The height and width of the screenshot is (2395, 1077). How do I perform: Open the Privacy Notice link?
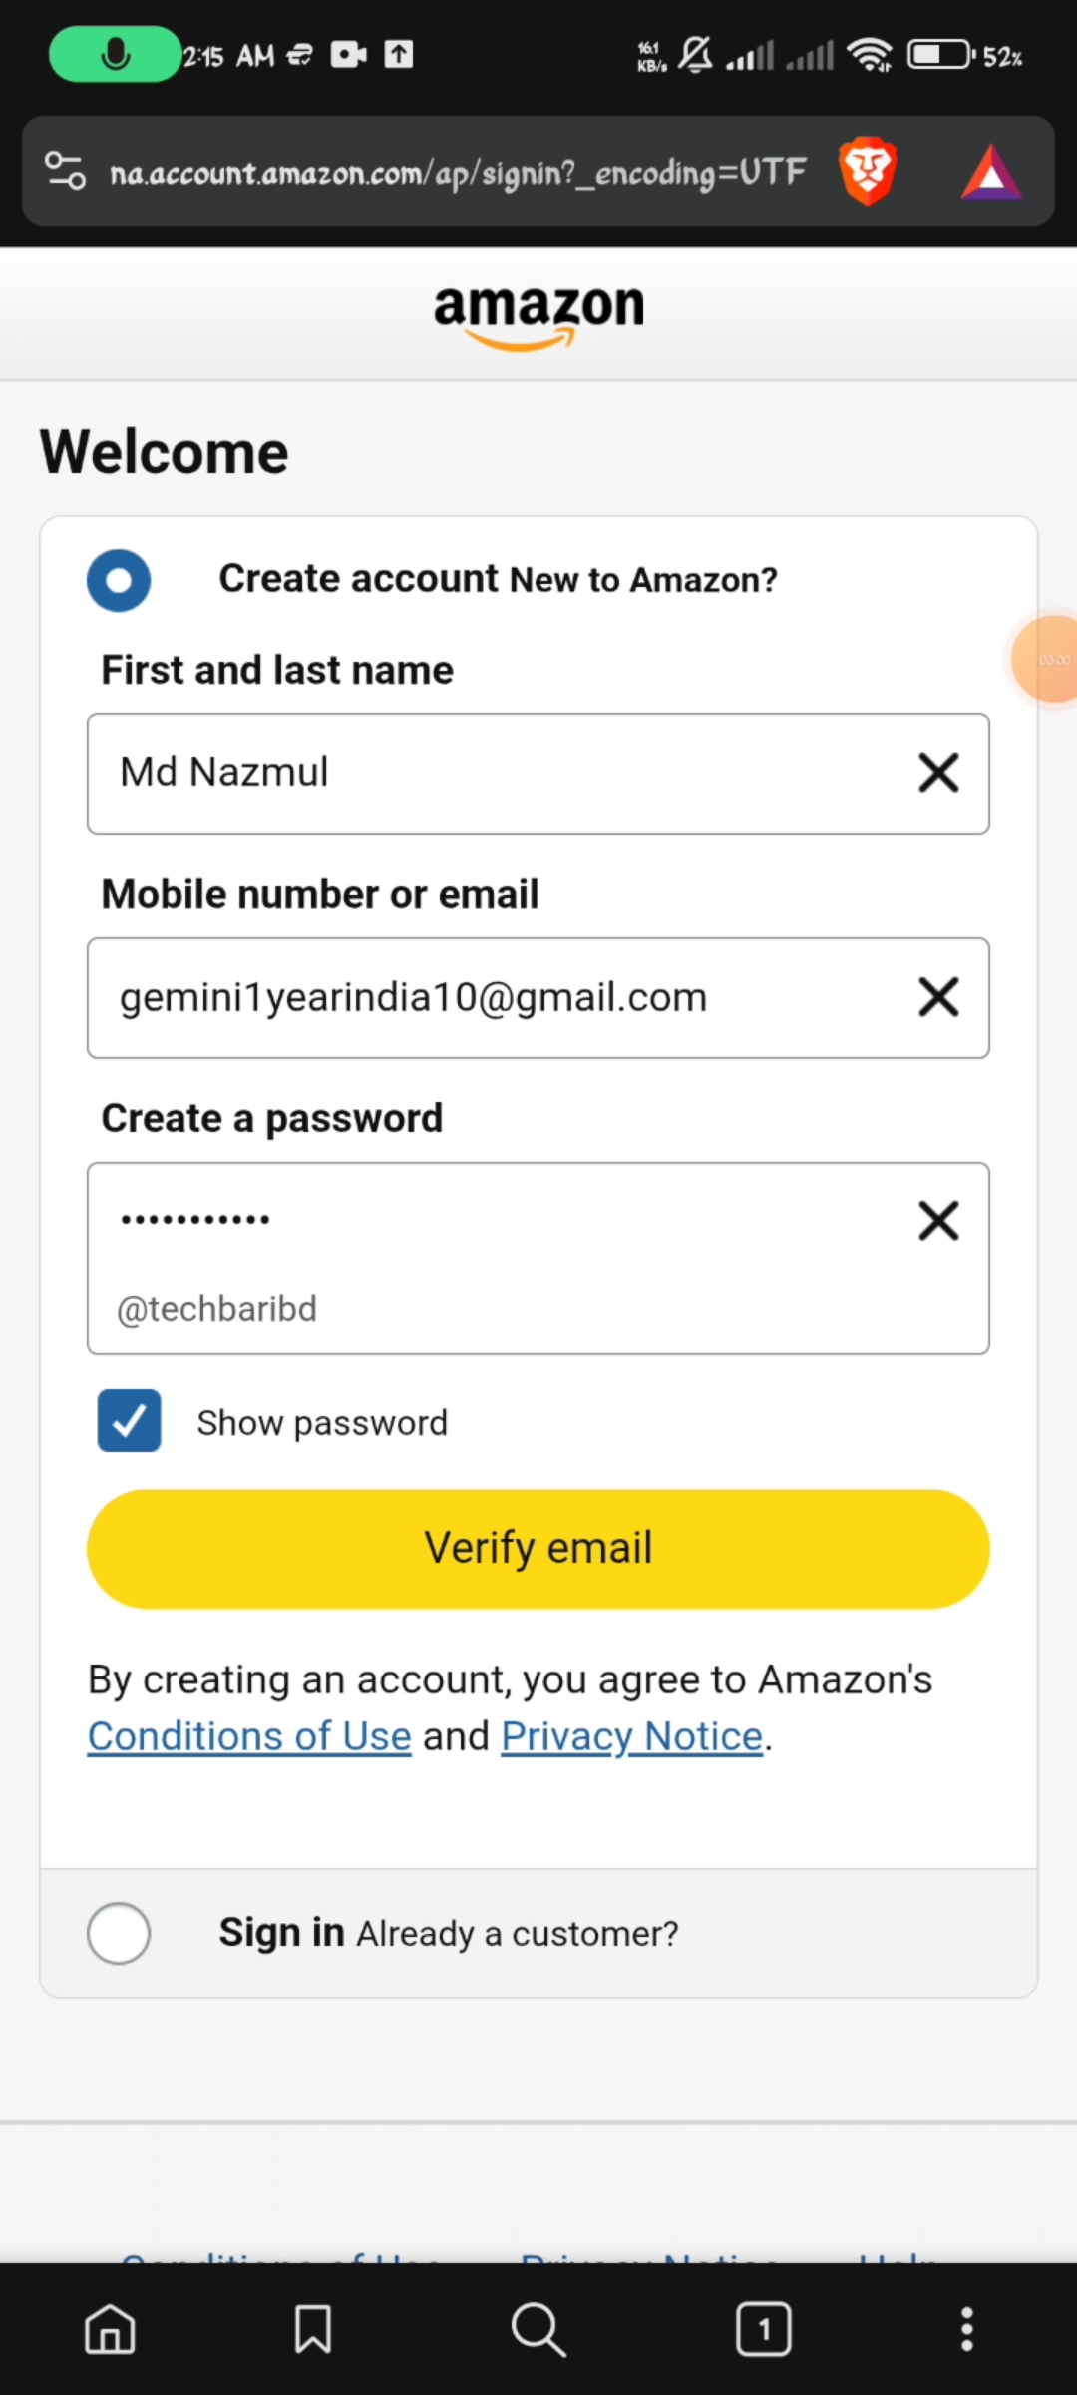pos(631,1737)
